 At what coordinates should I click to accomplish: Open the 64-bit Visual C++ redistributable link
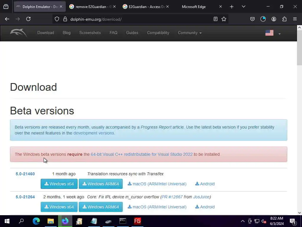click(x=142, y=154)
